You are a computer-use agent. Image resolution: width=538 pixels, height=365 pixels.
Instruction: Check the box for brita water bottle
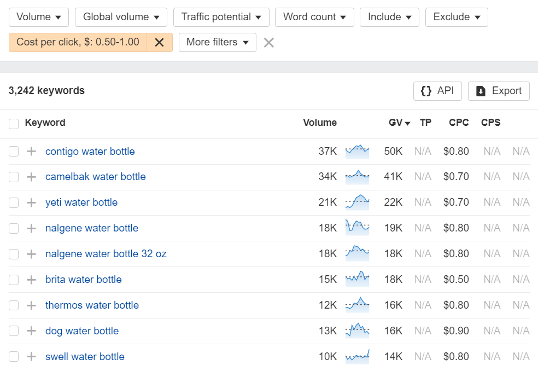tap(14, 280)
